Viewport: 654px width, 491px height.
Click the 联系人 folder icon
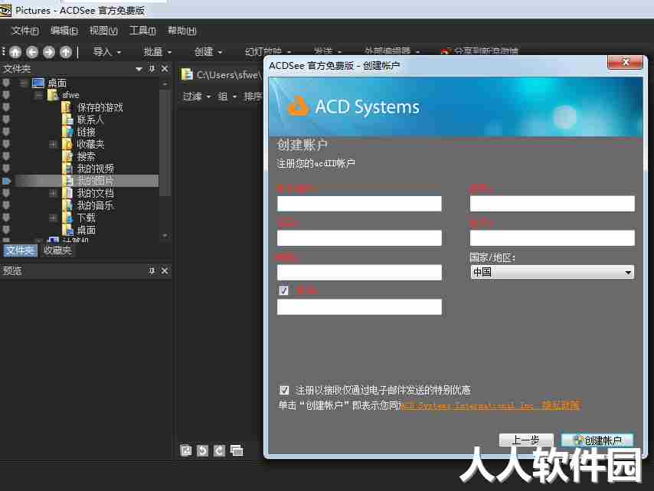(x=67, y=119)
